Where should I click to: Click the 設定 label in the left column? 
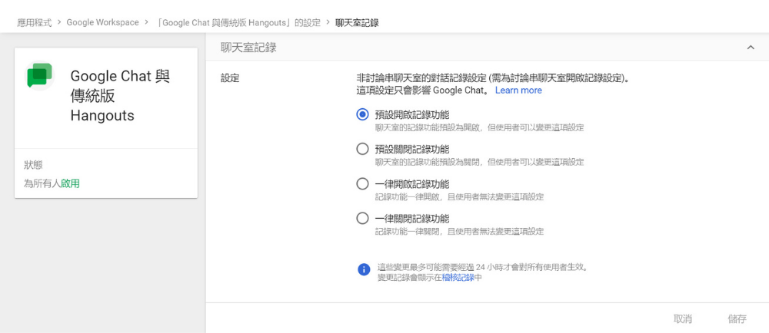point(230,78)
